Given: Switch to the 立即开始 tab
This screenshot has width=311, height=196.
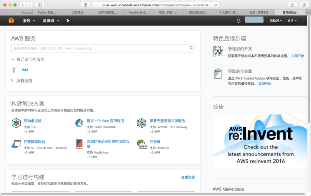Looking at the screenshot, I should coord(78,12).
